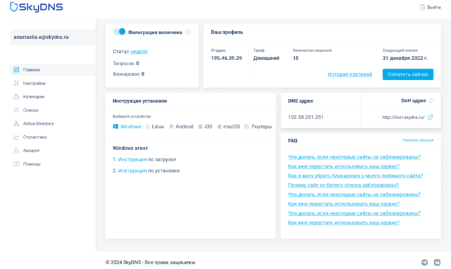
Task: Click the Настройки sliders icon
Action: click(16, 83)
